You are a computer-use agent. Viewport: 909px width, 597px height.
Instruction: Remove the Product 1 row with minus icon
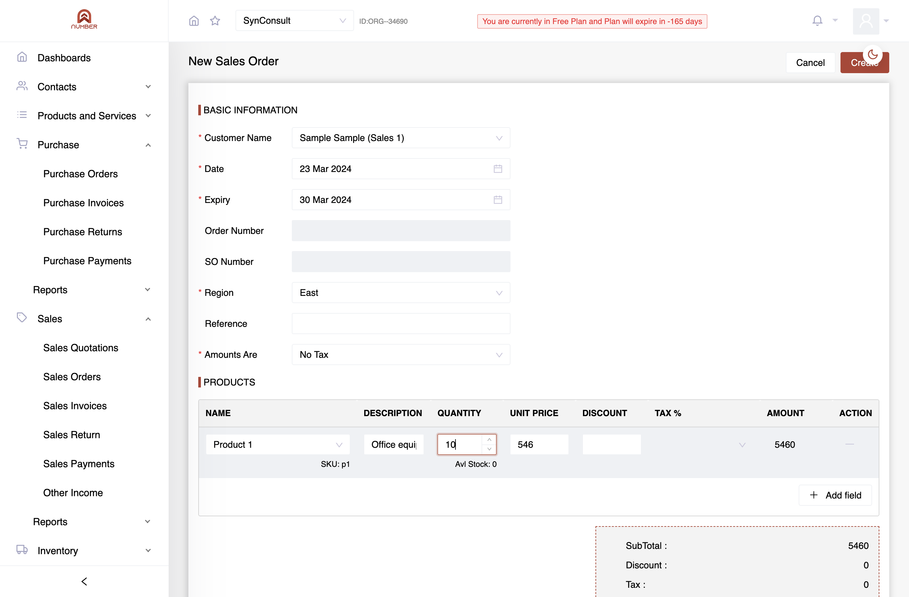pos(849,444)
